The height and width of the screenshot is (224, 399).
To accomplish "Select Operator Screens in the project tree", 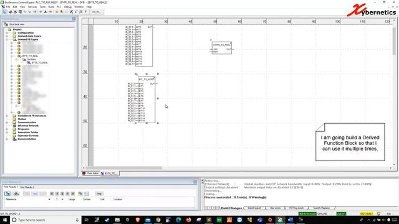I will [27, 136].
